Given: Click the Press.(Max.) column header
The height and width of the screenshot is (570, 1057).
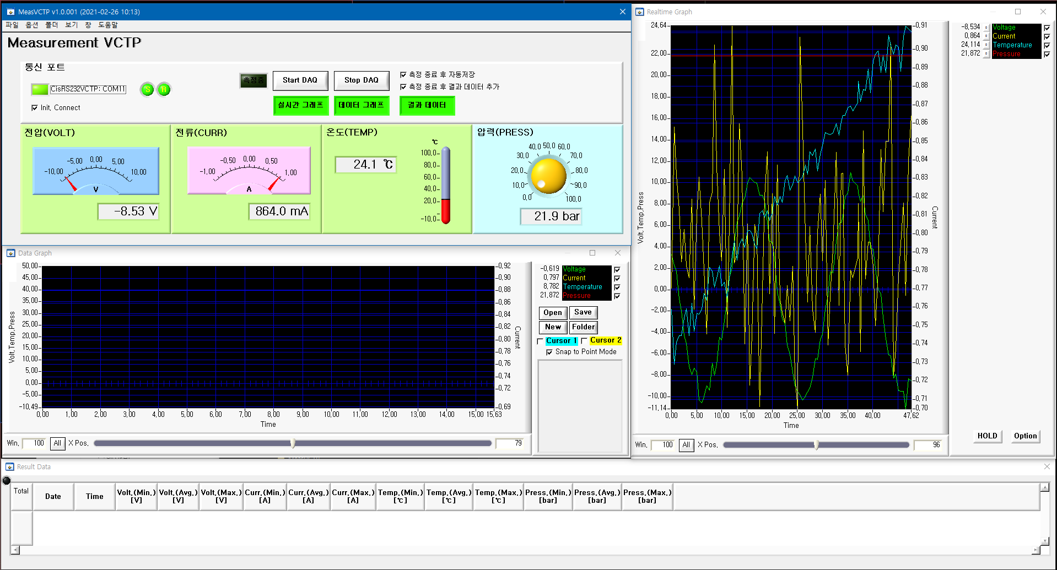Looking at the screenshot, I should (x=648, y=496).
